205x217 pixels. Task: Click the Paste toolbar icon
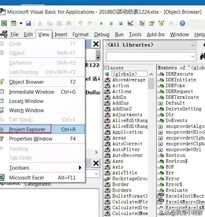[x=59, y=23]
